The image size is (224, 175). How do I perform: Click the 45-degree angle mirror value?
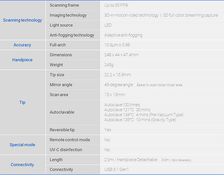(119, 85)
